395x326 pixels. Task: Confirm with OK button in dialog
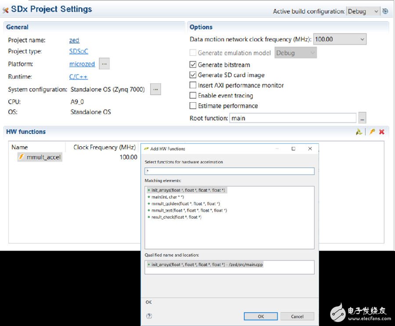pos(261,316)
